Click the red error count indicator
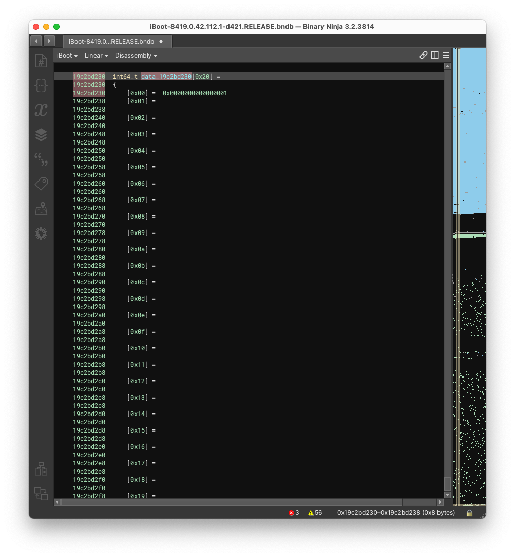515x557 pixels. (x=294, y=513)
